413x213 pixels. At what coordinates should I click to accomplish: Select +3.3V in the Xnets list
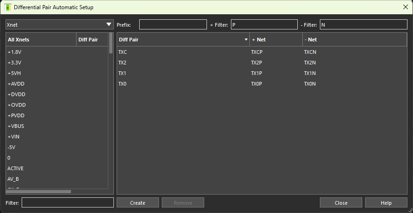[15, 63]
